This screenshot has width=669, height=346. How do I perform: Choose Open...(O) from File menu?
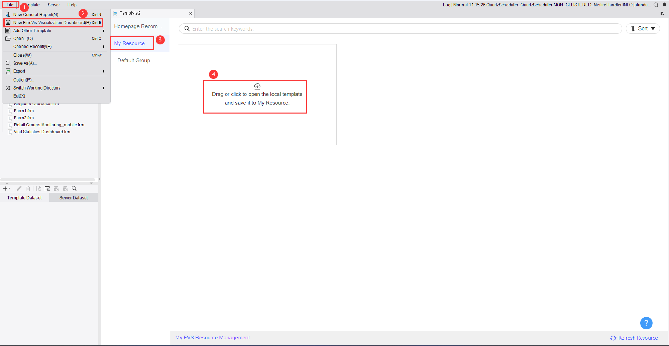click(x=56, y=38)
